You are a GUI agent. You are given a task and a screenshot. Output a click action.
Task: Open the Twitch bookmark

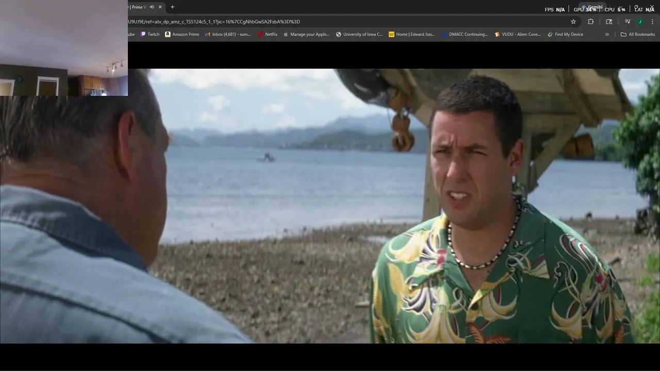coord(150,35)
